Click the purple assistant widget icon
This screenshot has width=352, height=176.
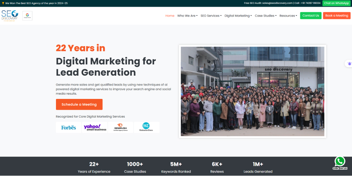[x=349, y=64]
